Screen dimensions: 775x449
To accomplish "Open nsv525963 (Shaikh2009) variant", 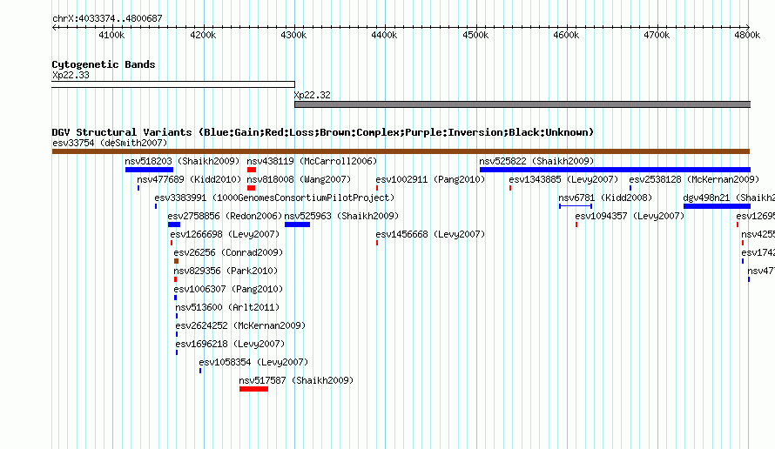I will coord(341,217).
